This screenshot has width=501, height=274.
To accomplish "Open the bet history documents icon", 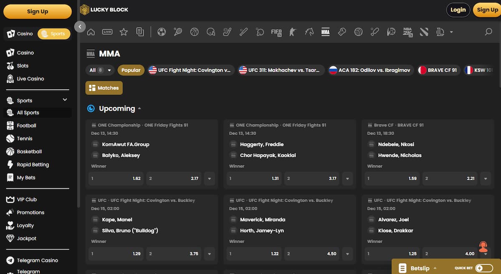I will tap(140, 32).
